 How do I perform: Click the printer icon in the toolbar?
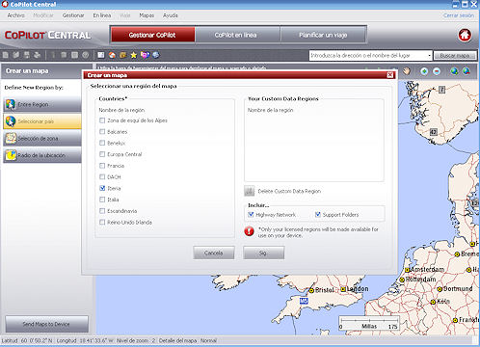[x=37, y=55]
